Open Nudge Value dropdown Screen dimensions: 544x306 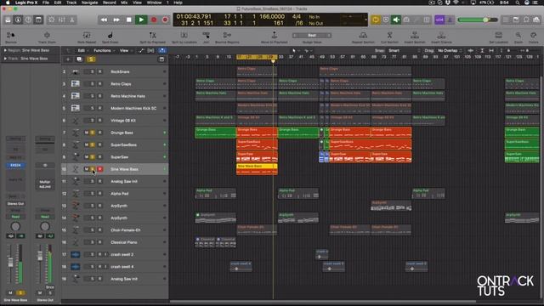[x=312, y=36]
